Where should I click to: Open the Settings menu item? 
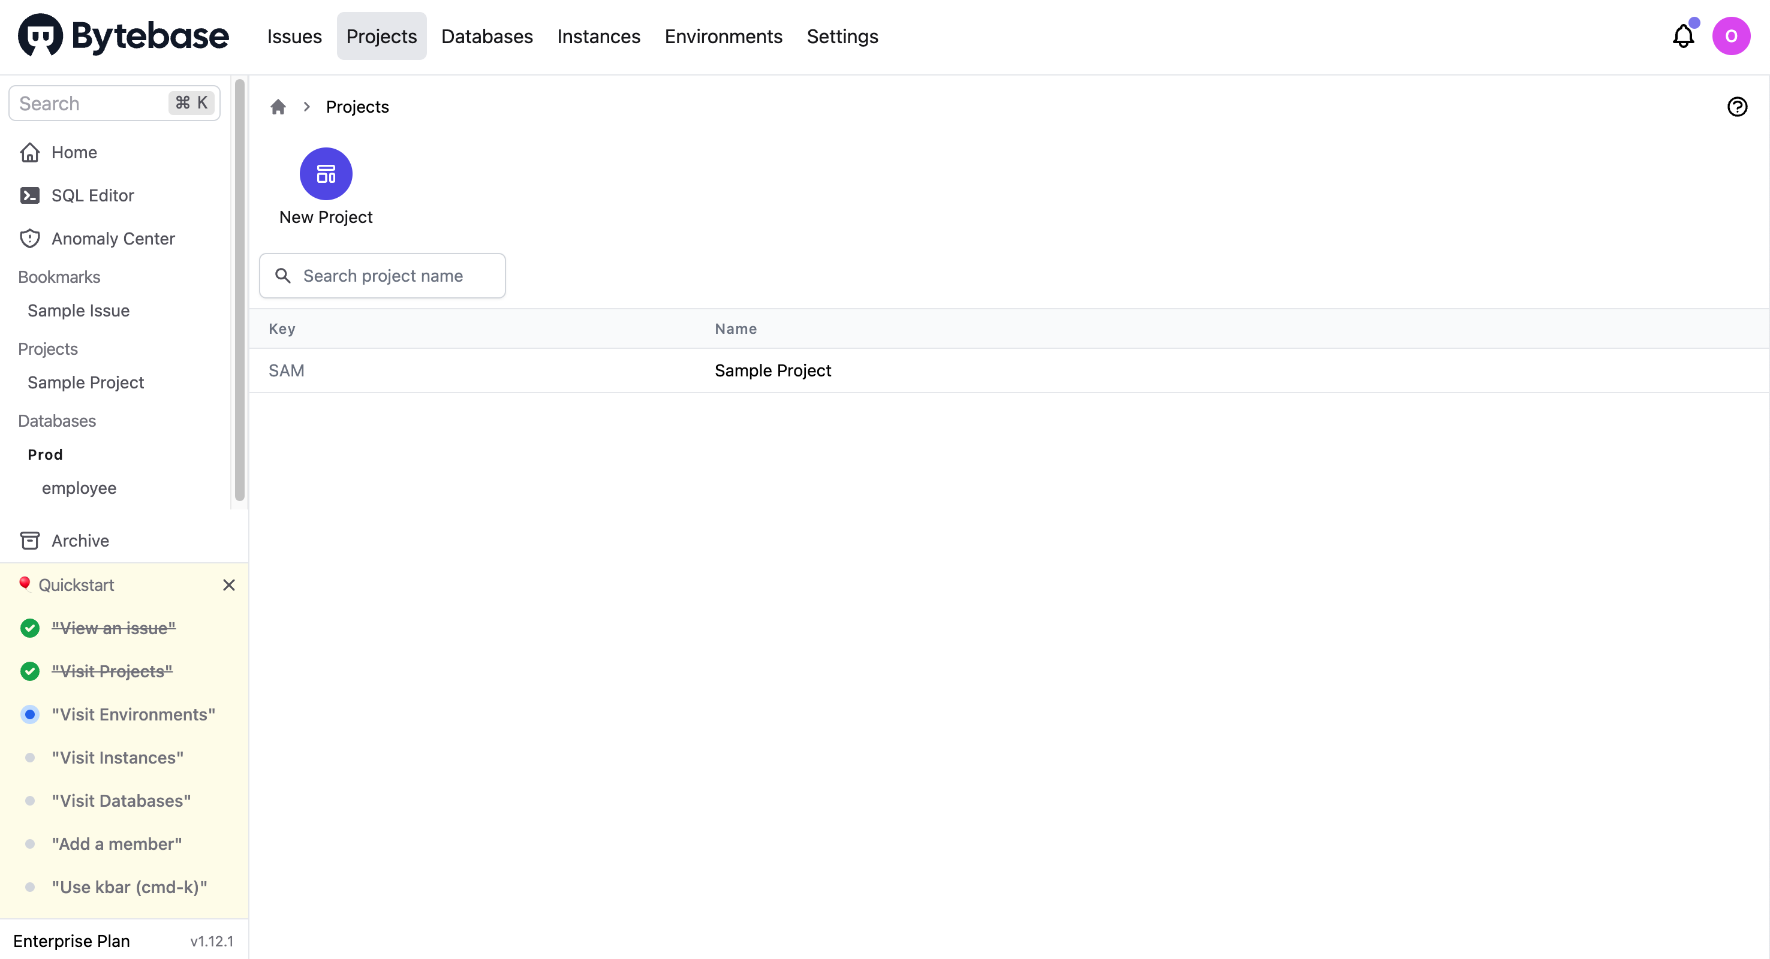tap(842, 36)
